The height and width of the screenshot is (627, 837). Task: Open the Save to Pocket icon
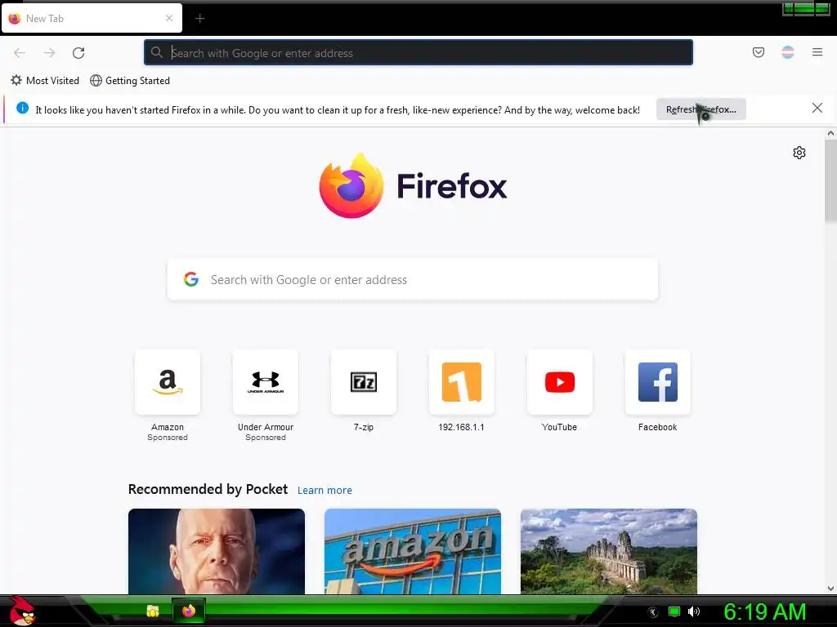tap(758, 52)
